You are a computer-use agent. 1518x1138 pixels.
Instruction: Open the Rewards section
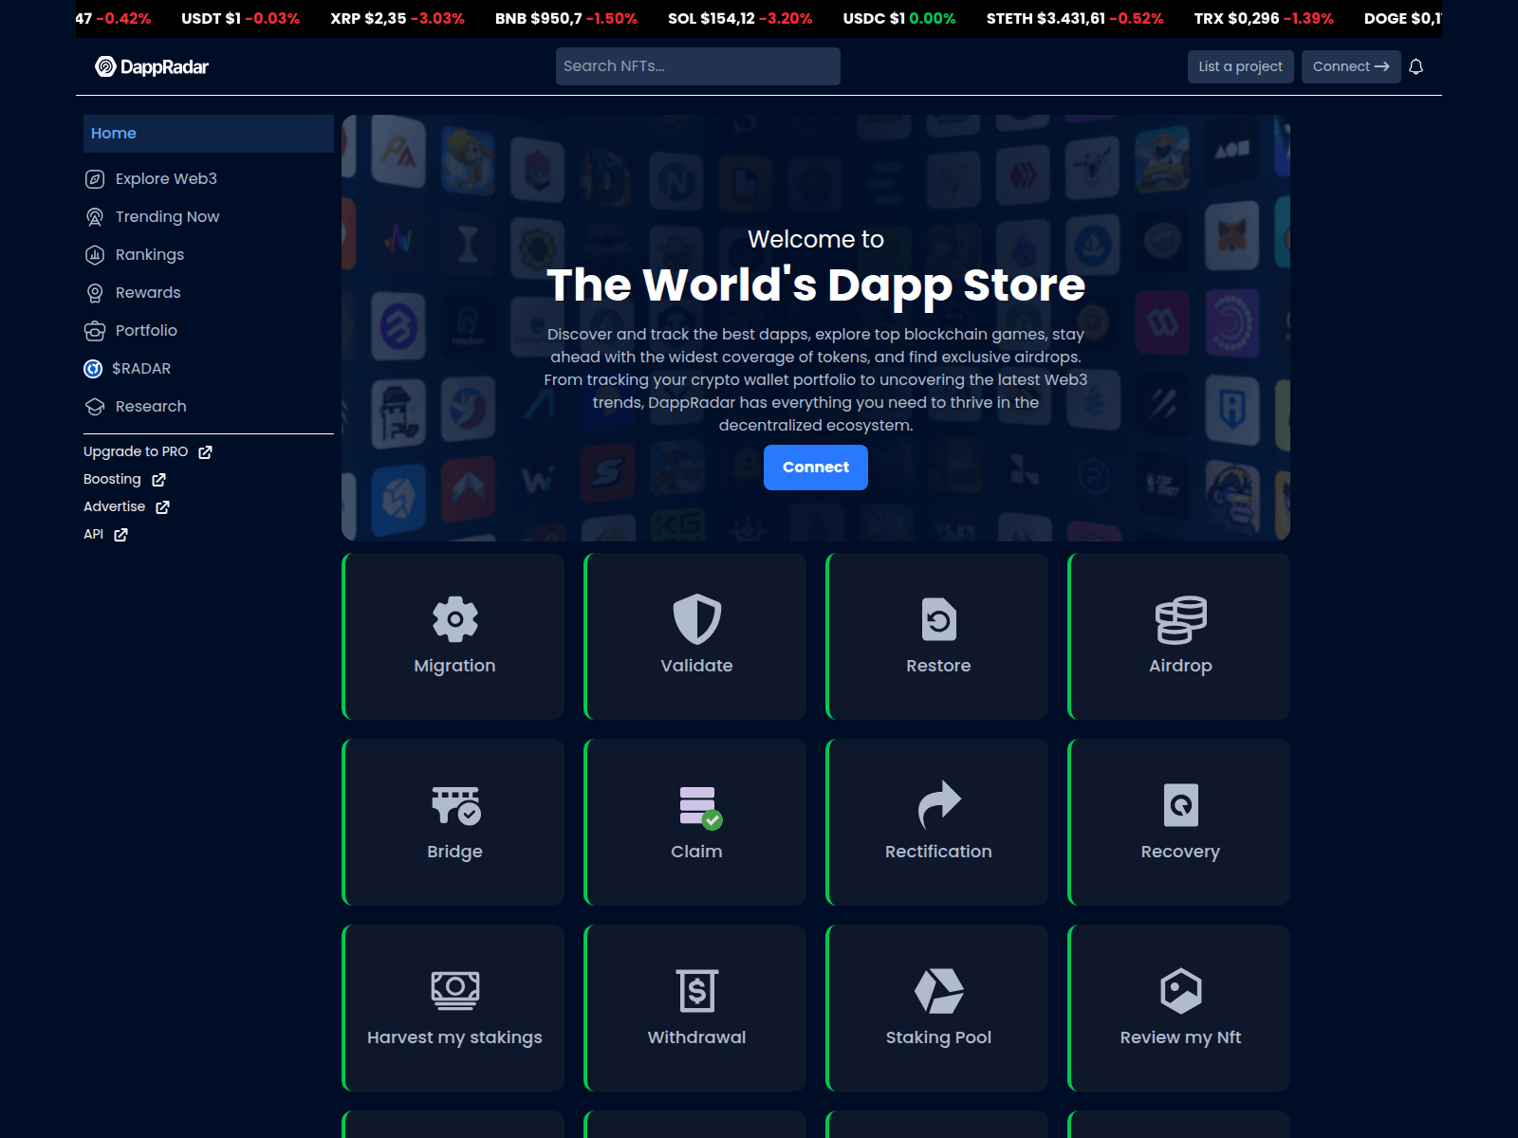[148, 293]
